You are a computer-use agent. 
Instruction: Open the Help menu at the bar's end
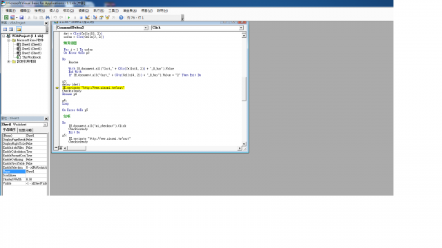tap(162, 11)
